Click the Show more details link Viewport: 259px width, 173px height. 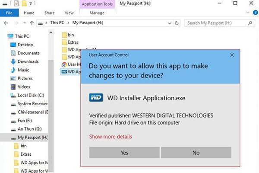tap(111, 137)
